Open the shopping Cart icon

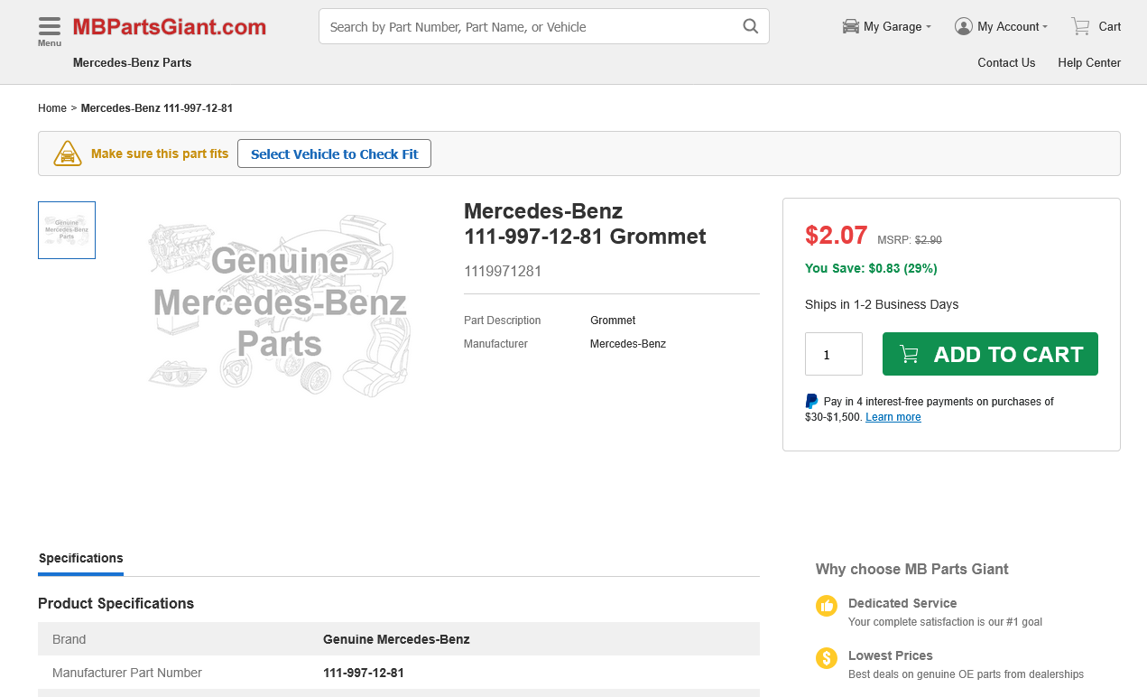tap(1080, 26)
